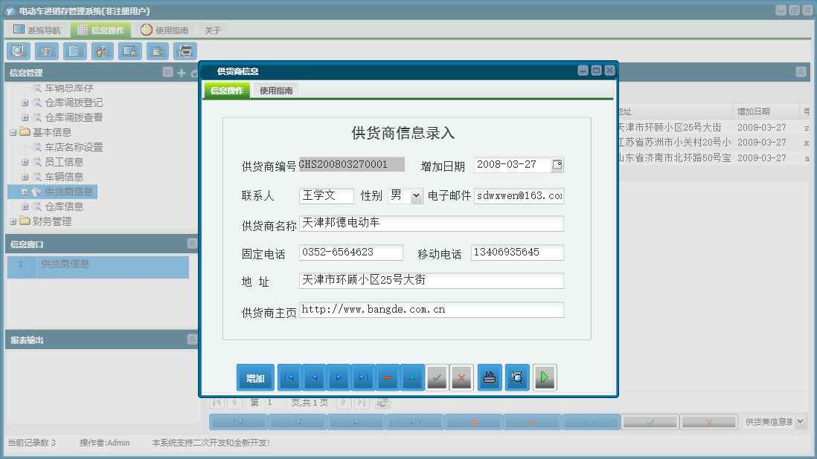Select 车店名称设置 in the tree

pyautogui.click(x=74, y=148)
